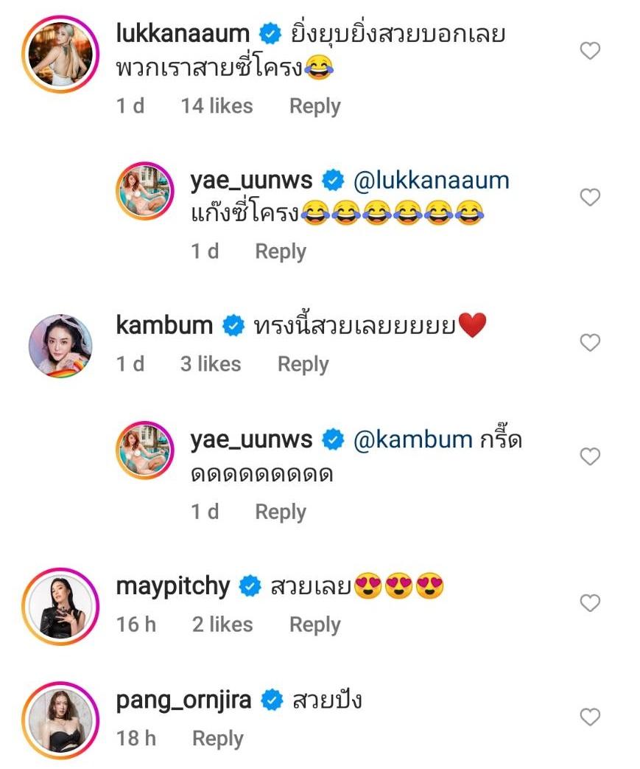Screen dimensions: 640x769
Task: Open the @lukkanaaum mention link
Action: click(432, 180)
